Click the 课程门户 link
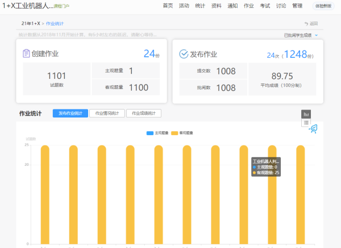 pyautogui.click(x=61, y=6)
